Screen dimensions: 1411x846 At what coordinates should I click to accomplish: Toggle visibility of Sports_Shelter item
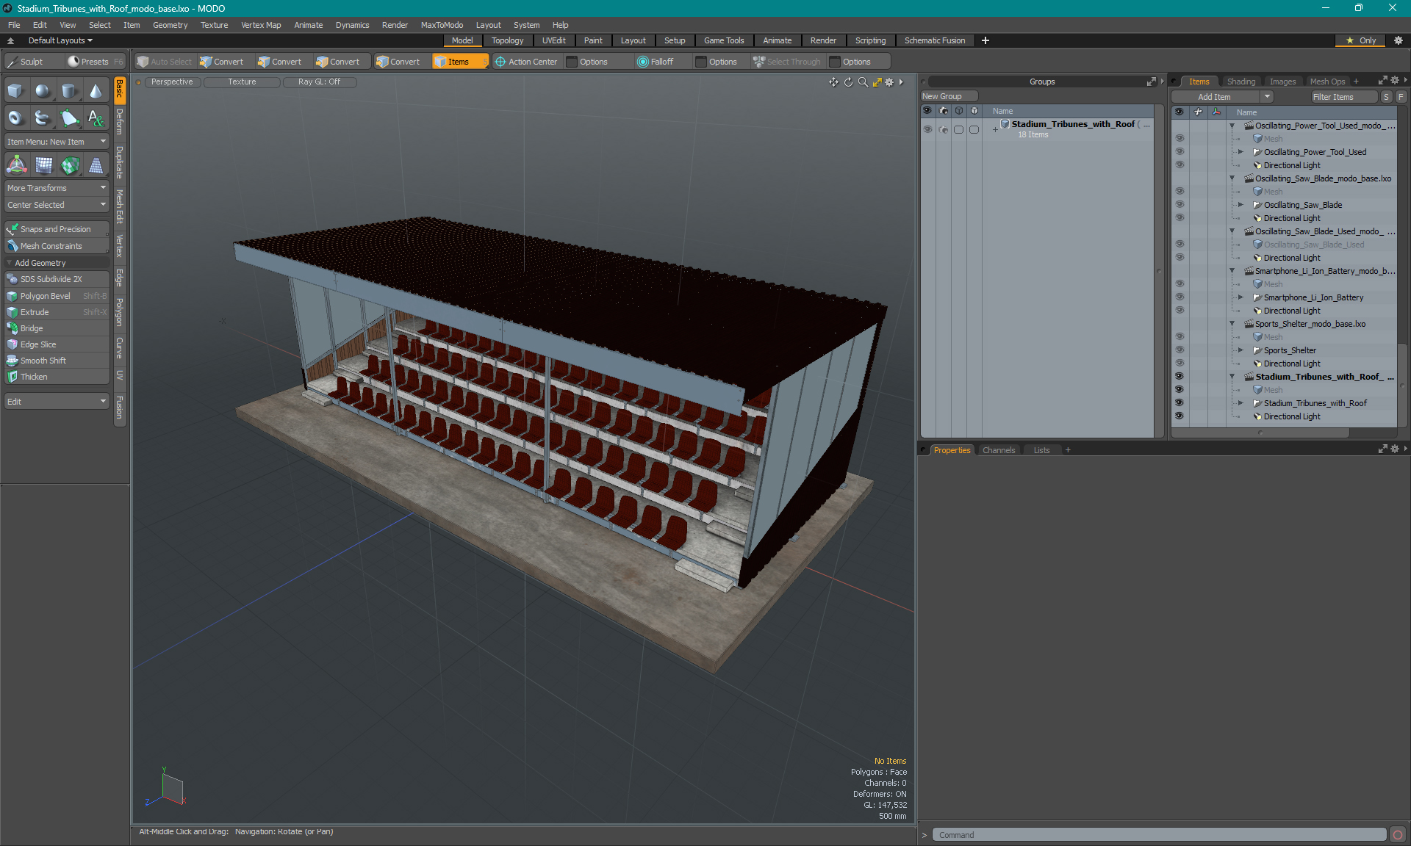point(1180,350)
